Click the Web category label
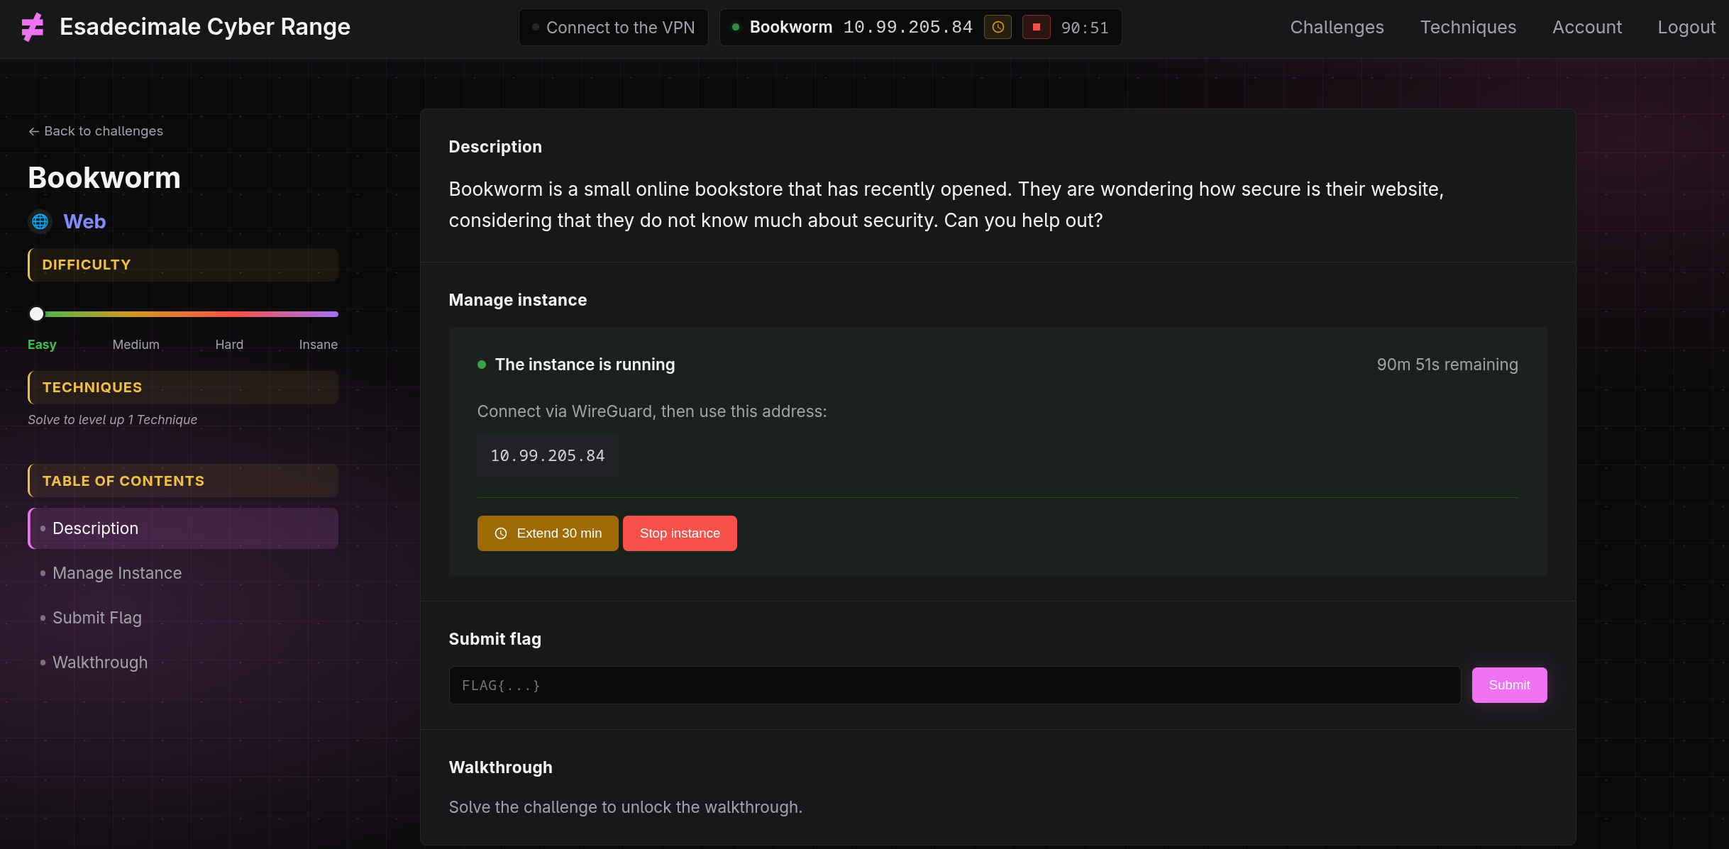This screenshot has height=849, width=1729. (84, 221)
